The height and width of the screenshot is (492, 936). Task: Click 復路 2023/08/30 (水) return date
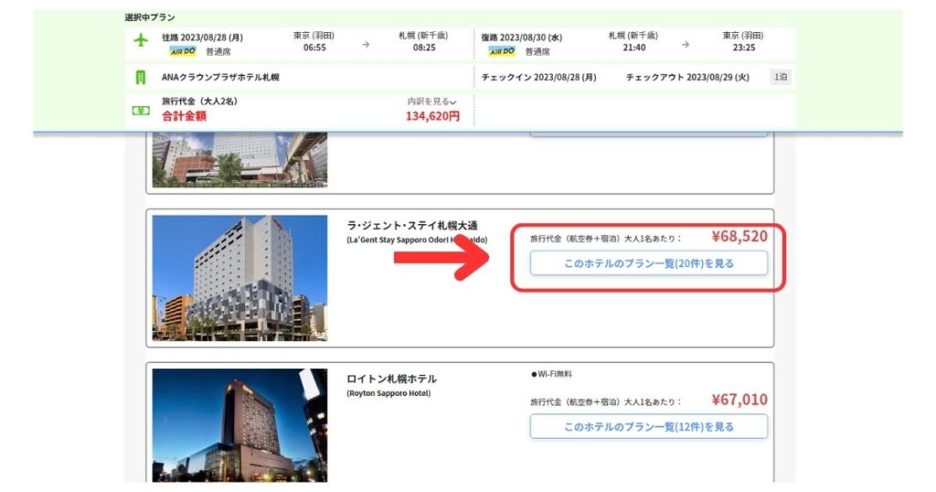click(522, 37)
